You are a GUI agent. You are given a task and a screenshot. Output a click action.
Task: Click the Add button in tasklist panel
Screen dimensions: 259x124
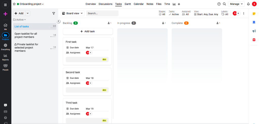point(19,13)
